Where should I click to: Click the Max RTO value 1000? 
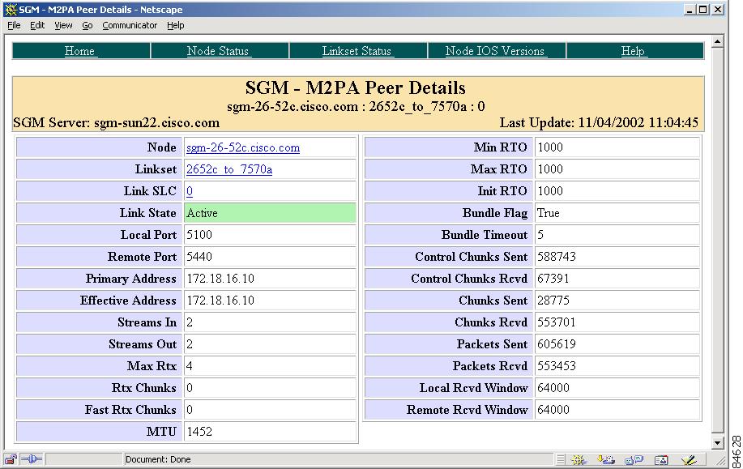click(x=550, y=169)
